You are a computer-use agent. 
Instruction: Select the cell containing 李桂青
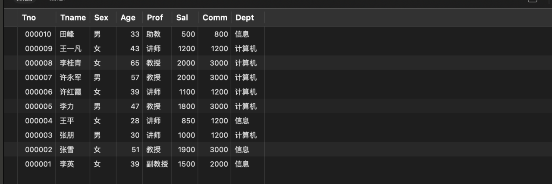click(x=71, y=63)
